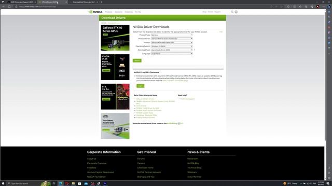Click the NVIDIA logo in the site header

[95, 12]
